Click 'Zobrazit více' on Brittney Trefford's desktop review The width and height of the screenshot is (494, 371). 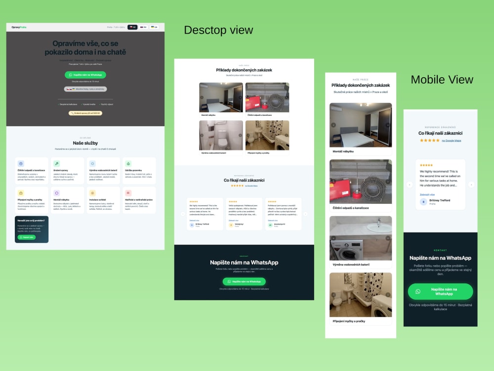pyautogui.click(x=194, y=221)
